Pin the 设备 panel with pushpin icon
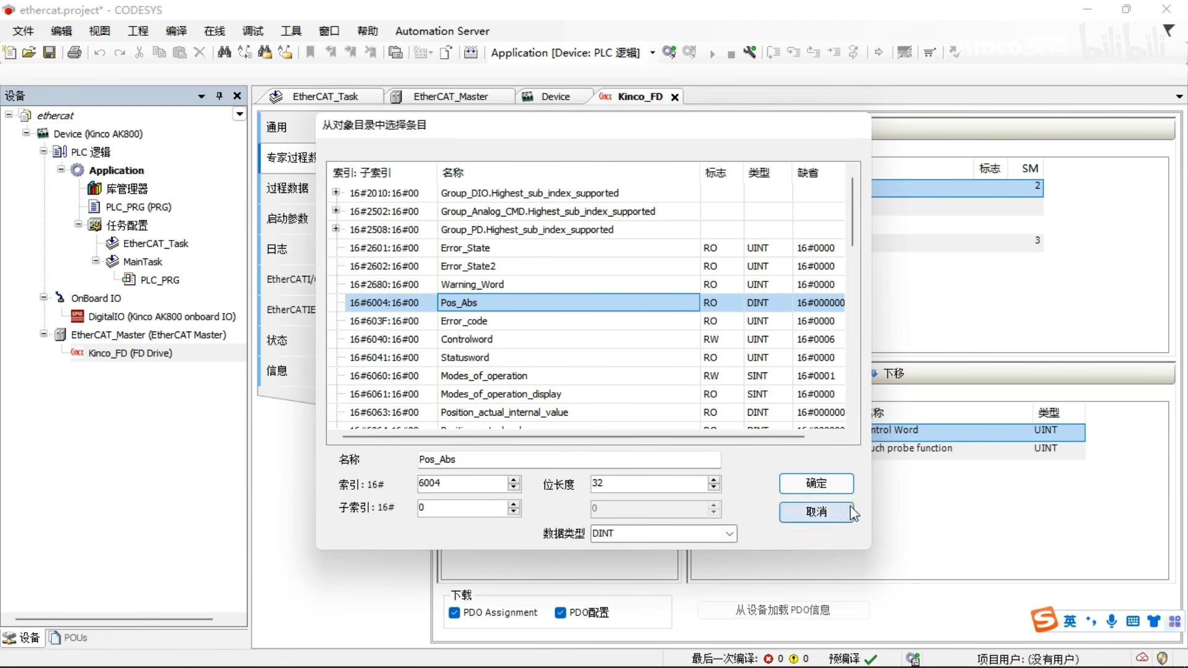This screenshot has height=668, width=1188. point(219,96)
